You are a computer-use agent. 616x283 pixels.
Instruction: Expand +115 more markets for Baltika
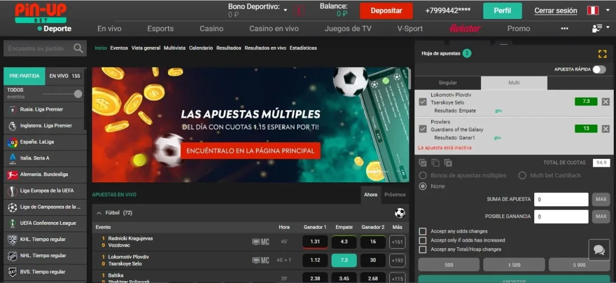point(397,277)
